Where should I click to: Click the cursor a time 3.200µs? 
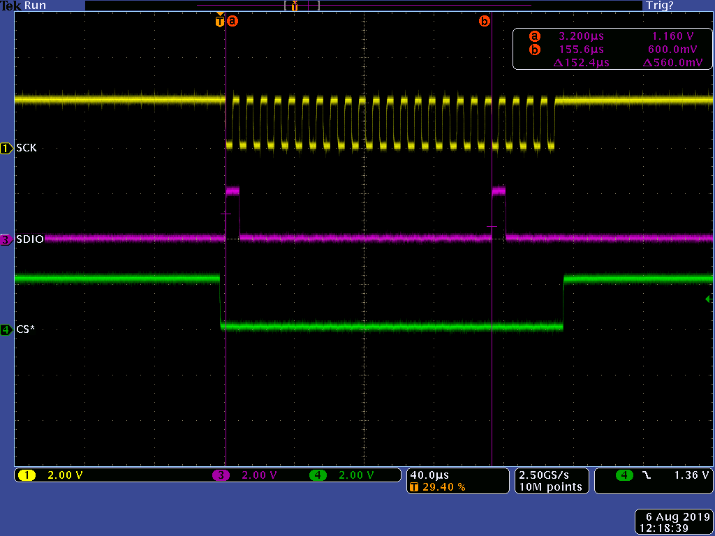(581, 36)
